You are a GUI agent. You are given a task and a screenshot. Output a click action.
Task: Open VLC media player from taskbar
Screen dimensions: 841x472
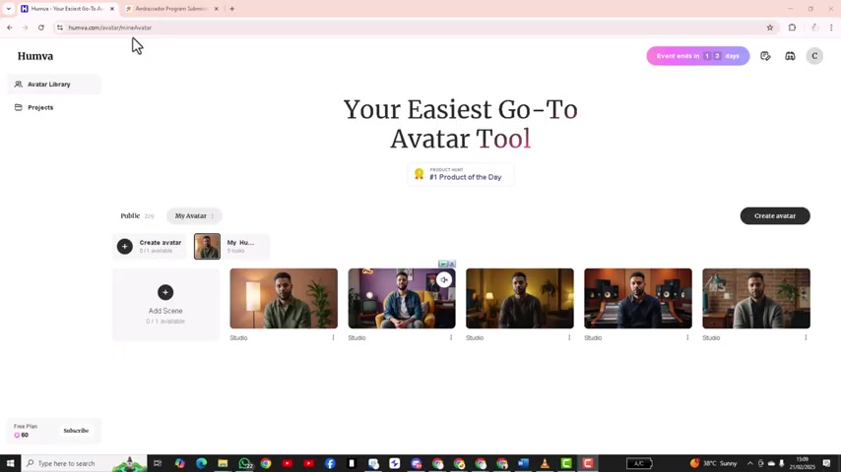tap(545, 463)
